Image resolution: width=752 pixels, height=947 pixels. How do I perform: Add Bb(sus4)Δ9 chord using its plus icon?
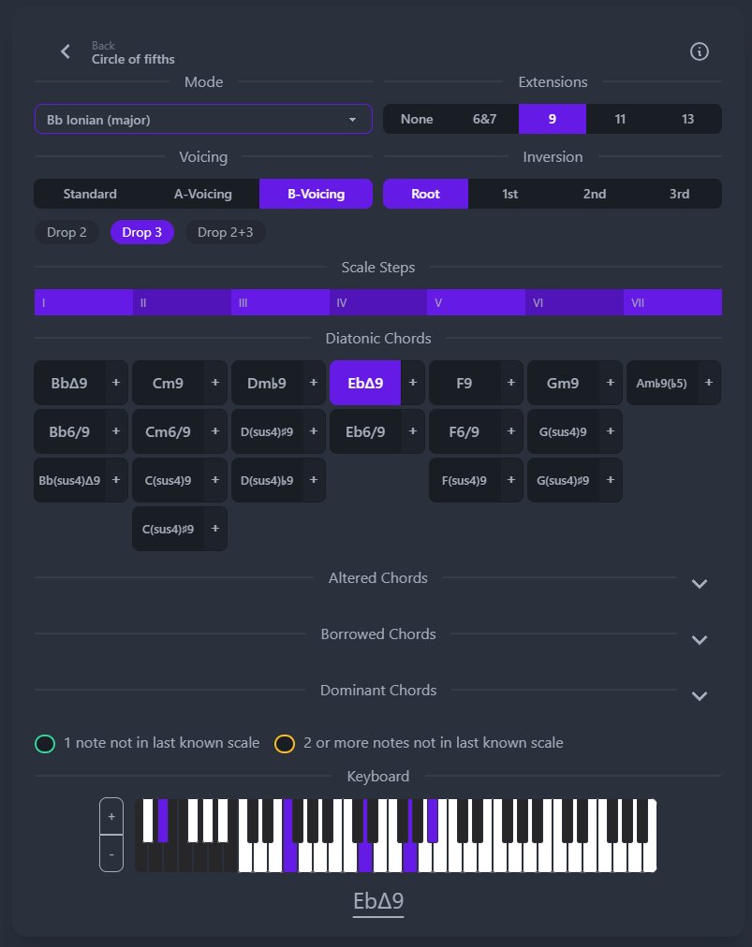click(x=116, y=480)
